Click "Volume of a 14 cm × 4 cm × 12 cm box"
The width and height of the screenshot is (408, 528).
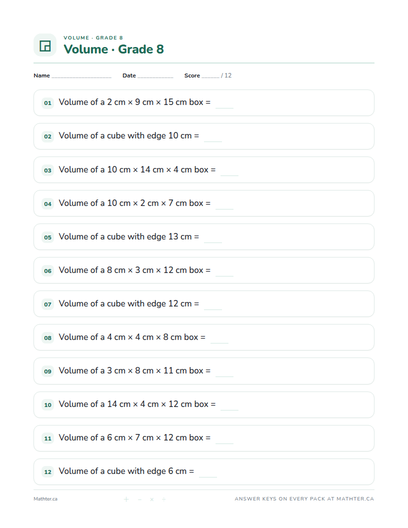(x=133, y=404)
